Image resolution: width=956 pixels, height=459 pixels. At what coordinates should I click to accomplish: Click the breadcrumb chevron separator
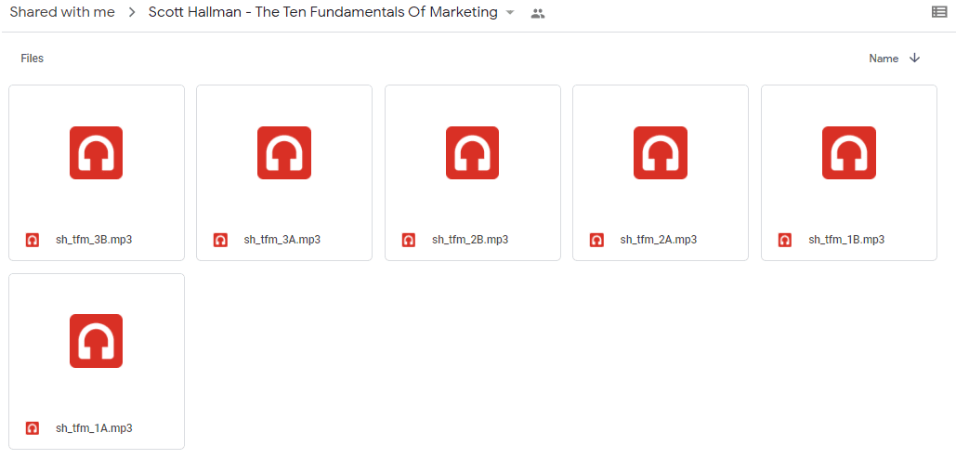pyautogui.click(x=132, y=13)
